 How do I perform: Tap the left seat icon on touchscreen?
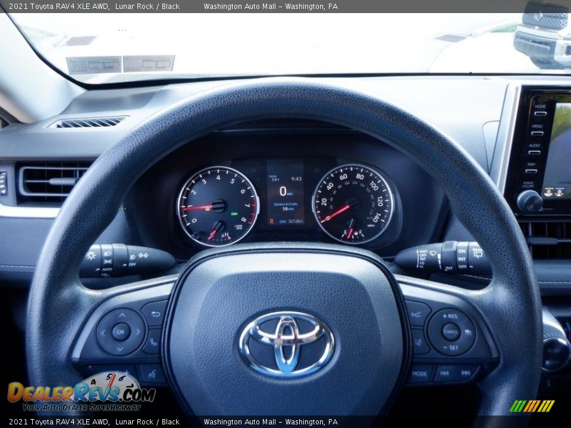[x=547, y=191]
